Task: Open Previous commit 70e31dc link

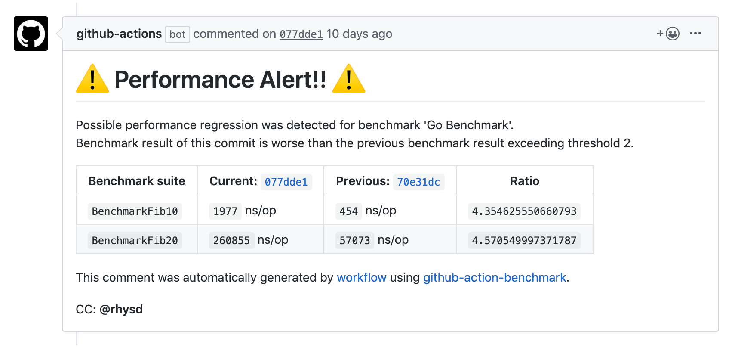Action: tap(418, 182)
